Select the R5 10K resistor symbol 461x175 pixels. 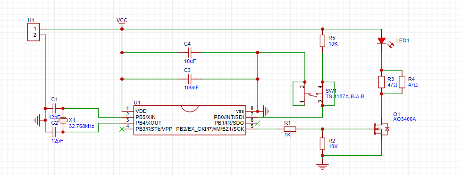[323, 41]
